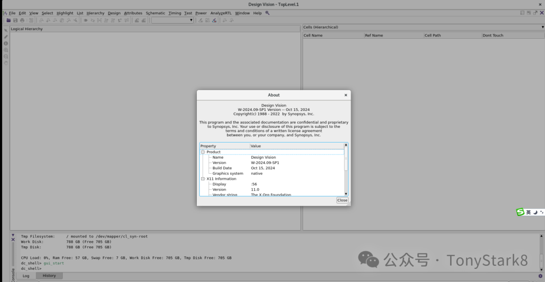The width and height of the screenshot is (545, 282).
Task: Open the empty toolbar combo box dropdown
Action: [x=191, y=20]
